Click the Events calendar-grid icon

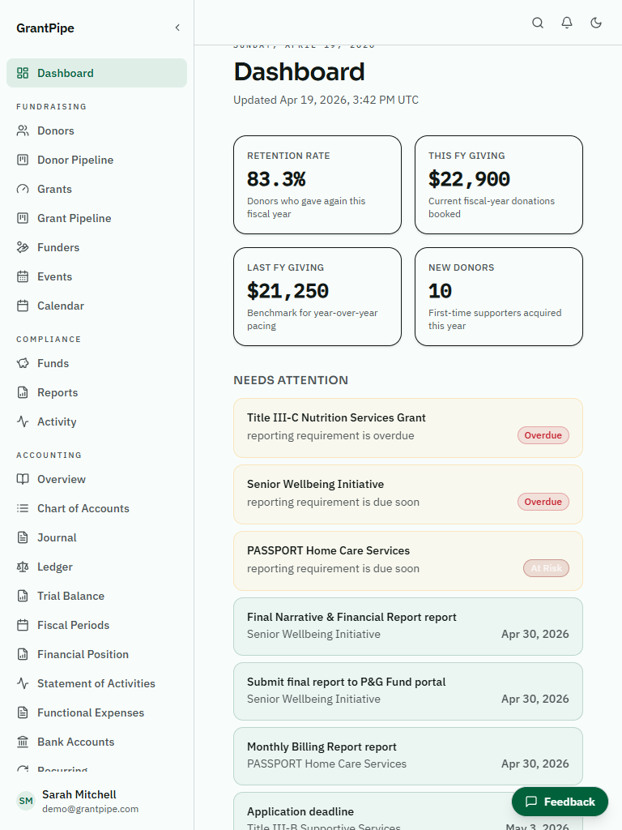23,276
